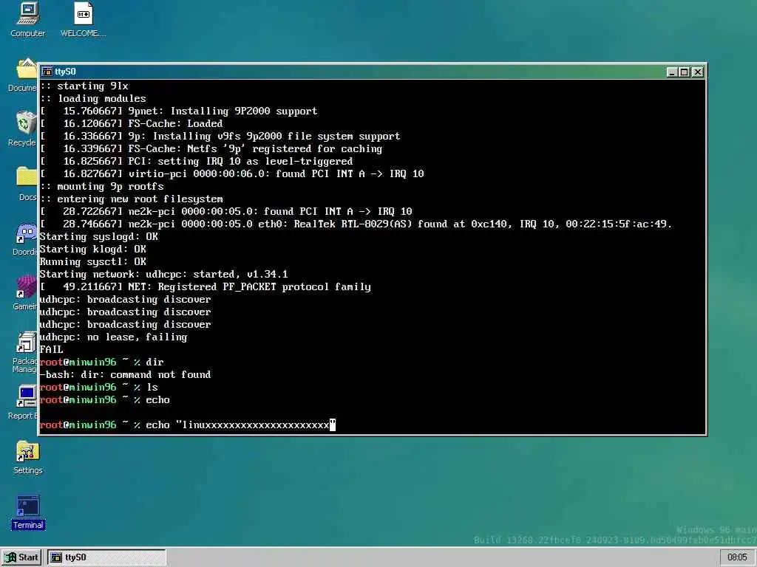Click the ':: loading modules' line
The width and height of the screenshot is (757, 567).
click(x=92, y=99)
